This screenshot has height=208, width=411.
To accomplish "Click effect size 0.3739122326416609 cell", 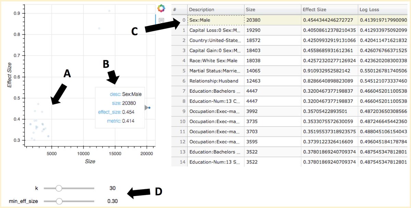I will point(329,142).
